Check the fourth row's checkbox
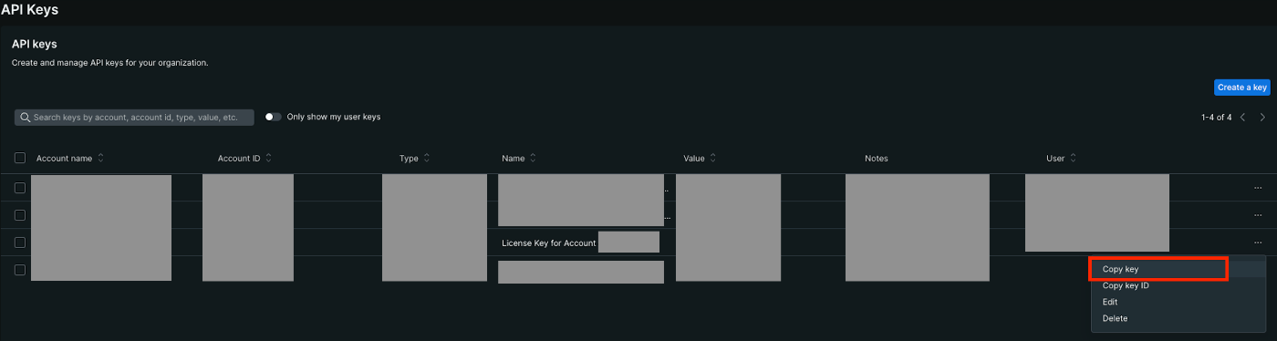 (x=20, y=269)
